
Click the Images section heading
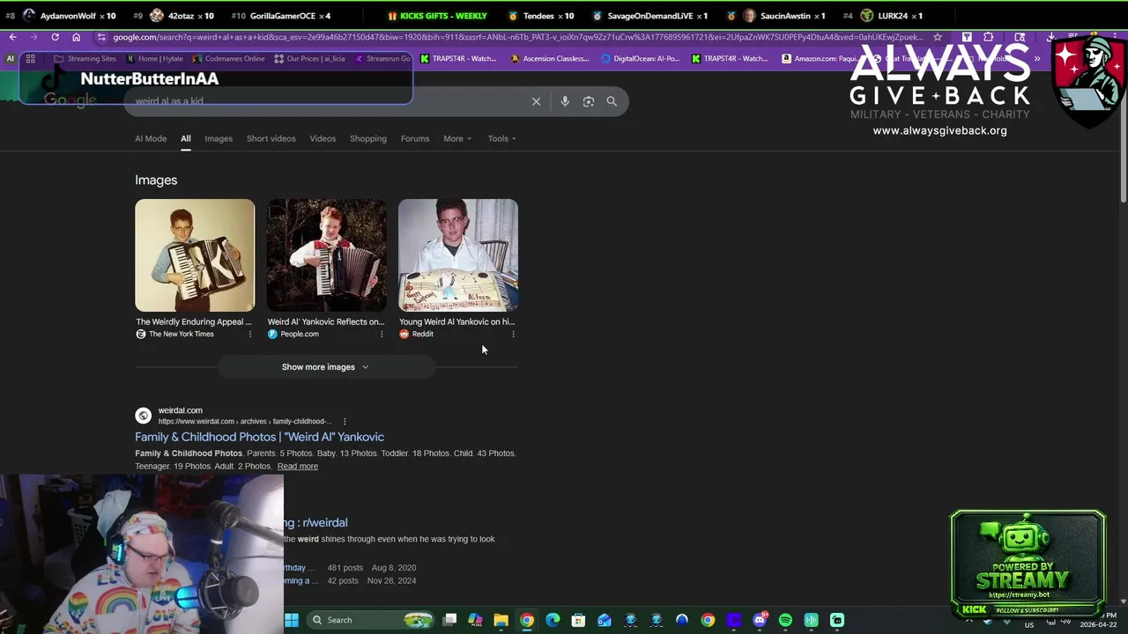click(x=156, y=180)
